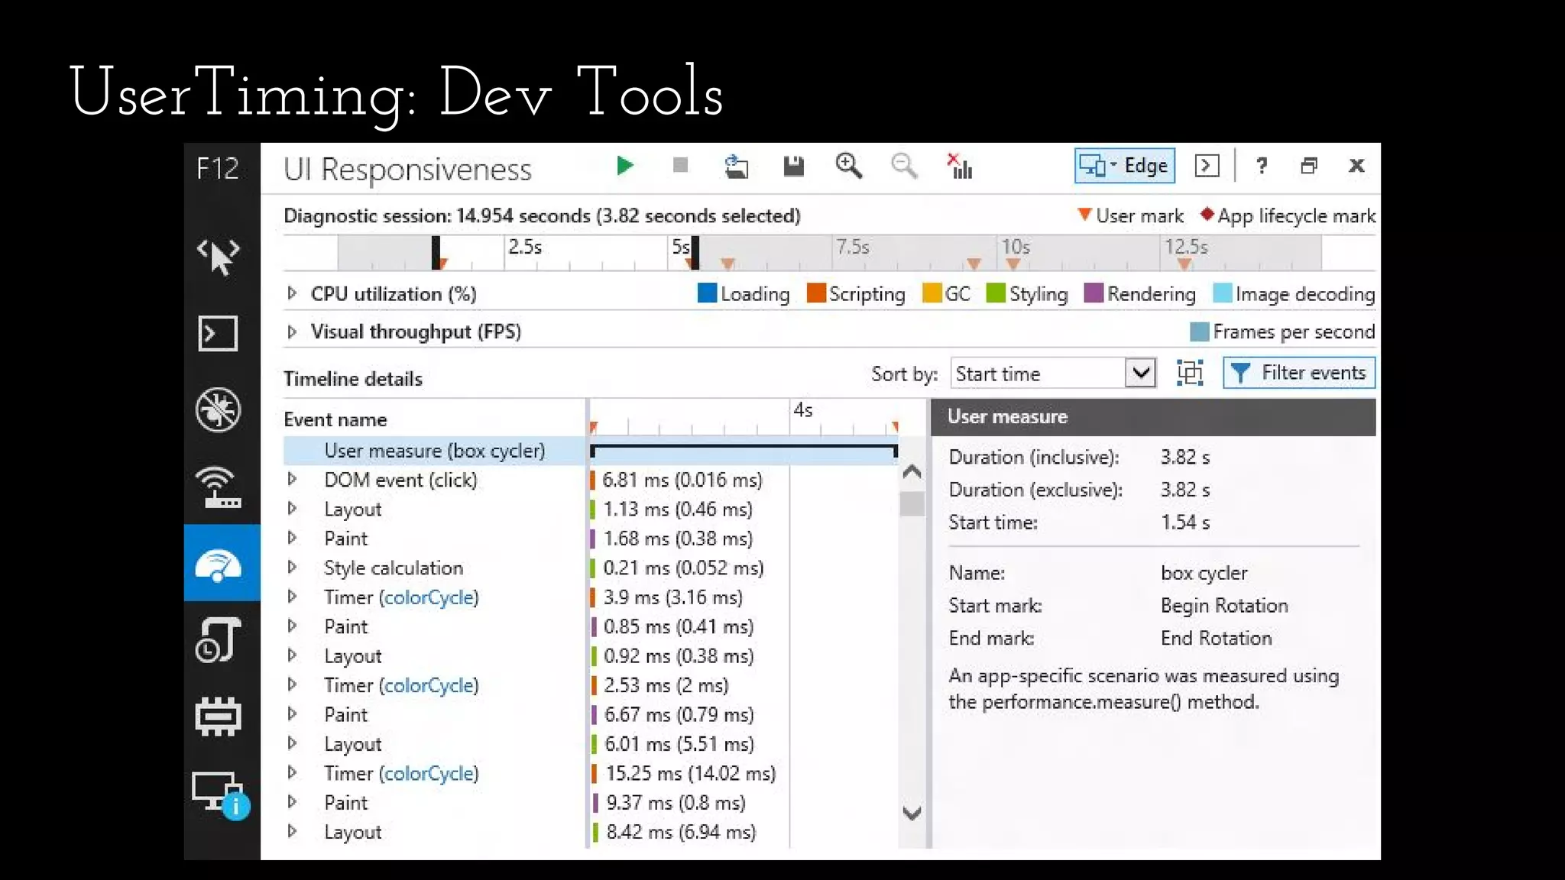Open the Network tool in sidebar

click(219, 487)
